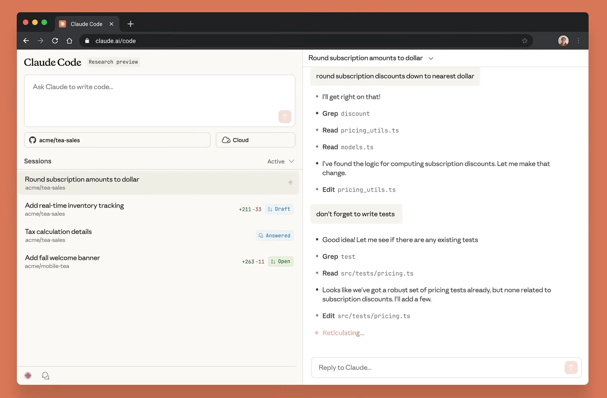The height and width of the screenshot is (398, 607).
Task: Go back with the browser back arrow
Action: click(26, 41)
